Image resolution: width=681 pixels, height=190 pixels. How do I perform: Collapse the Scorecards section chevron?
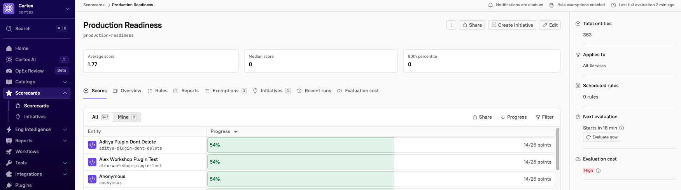click(x=65, y=93)
